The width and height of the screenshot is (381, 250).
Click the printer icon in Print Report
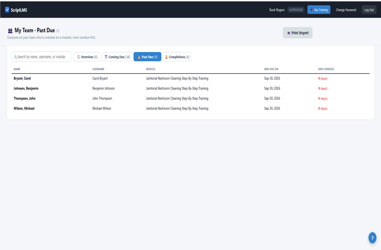coord(289,33)
